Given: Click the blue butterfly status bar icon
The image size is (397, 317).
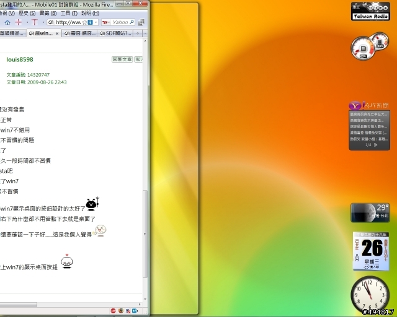Looking at the screenshot, I should point(135,311).
